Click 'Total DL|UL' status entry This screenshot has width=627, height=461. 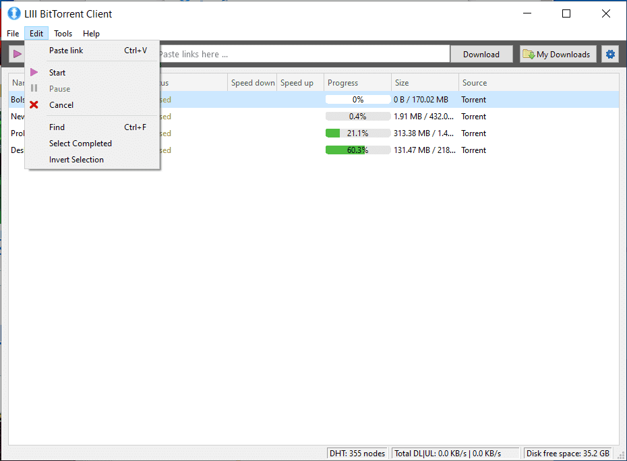tap(455, 454)
